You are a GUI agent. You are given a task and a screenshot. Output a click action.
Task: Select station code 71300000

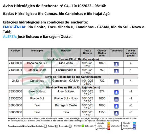[15, 63]
